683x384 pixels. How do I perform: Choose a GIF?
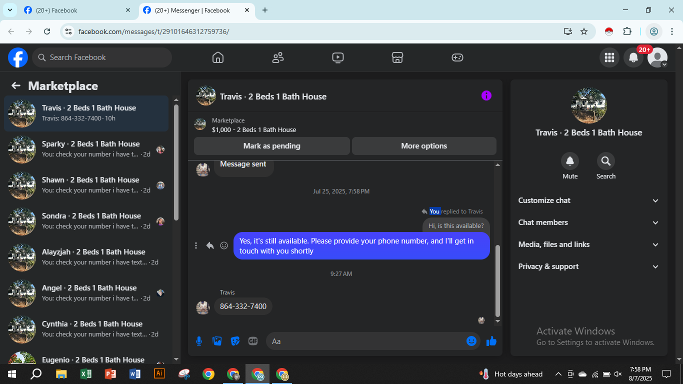(x=253, y=341)
